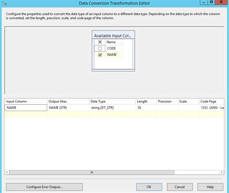Edit the NAME (STR) output alias cell
Image resolution: width=229 pixels, height=193 pixels.
coord(68,108)
